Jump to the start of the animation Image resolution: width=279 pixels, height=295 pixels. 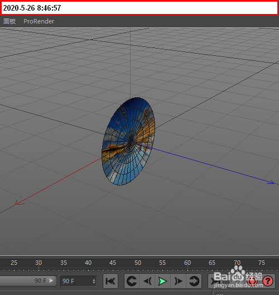tap(110, 281)
